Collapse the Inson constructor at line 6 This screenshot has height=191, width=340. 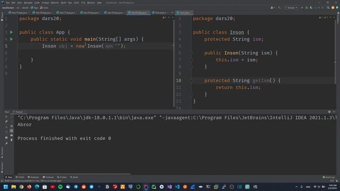(x=191, y=53)
